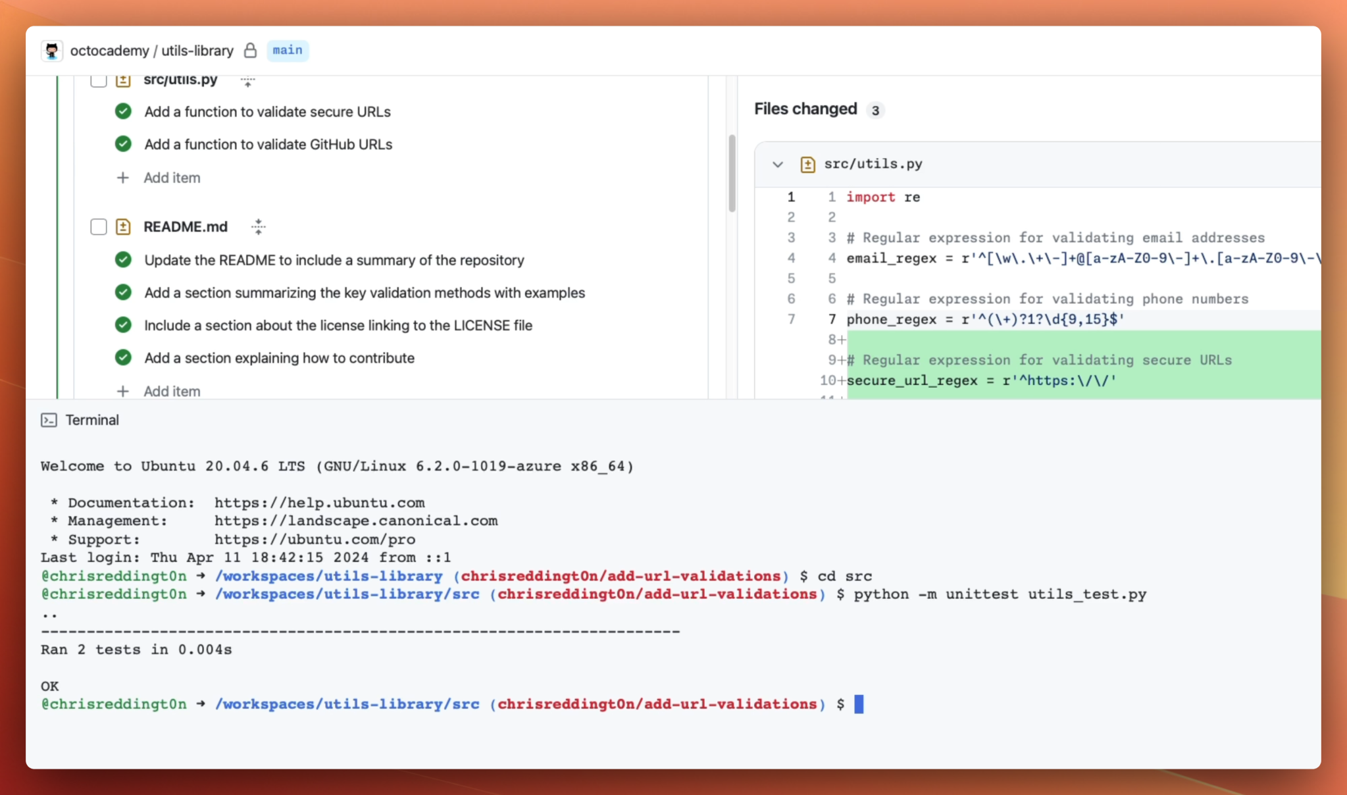Click checkmark for key validation methods section
The image size is (1347, 795).
(123, 292)
